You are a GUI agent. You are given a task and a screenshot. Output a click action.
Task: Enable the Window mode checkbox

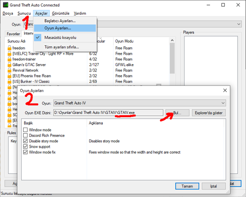25,130
